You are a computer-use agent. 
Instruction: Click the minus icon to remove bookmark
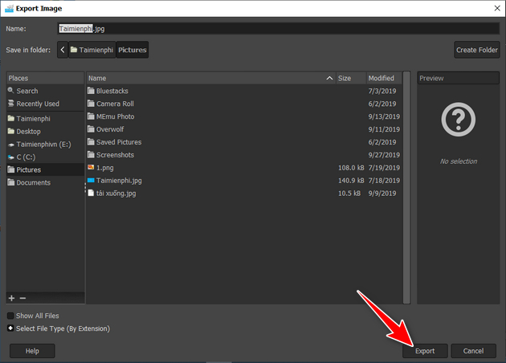[22, 298]
